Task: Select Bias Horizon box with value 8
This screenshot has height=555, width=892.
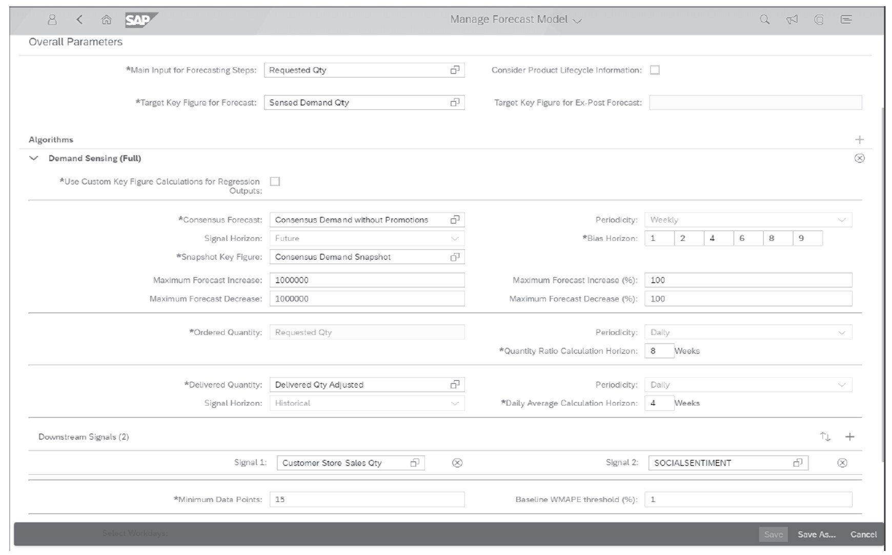Action: point(778,238)
